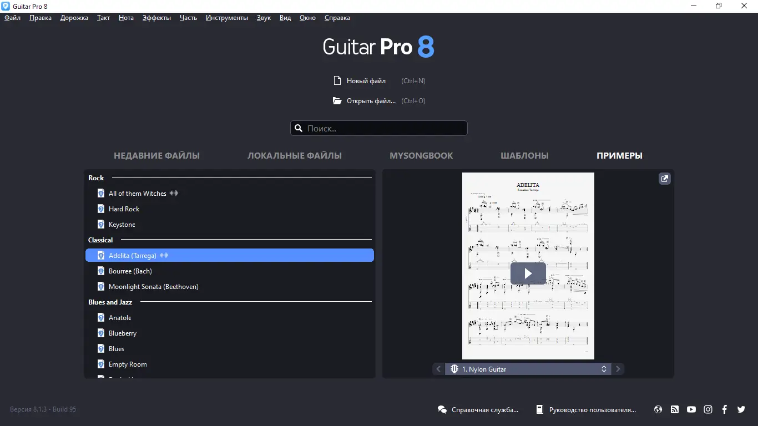The width and height of the screenshot is (758, 426).
Task: Click Новый файл to create a file
Action: click(x=366, y=81)
